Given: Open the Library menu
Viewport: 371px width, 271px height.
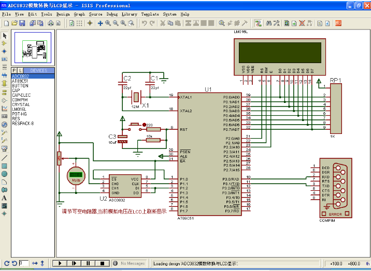Looking at the screenshot, I should click(130, 14).
